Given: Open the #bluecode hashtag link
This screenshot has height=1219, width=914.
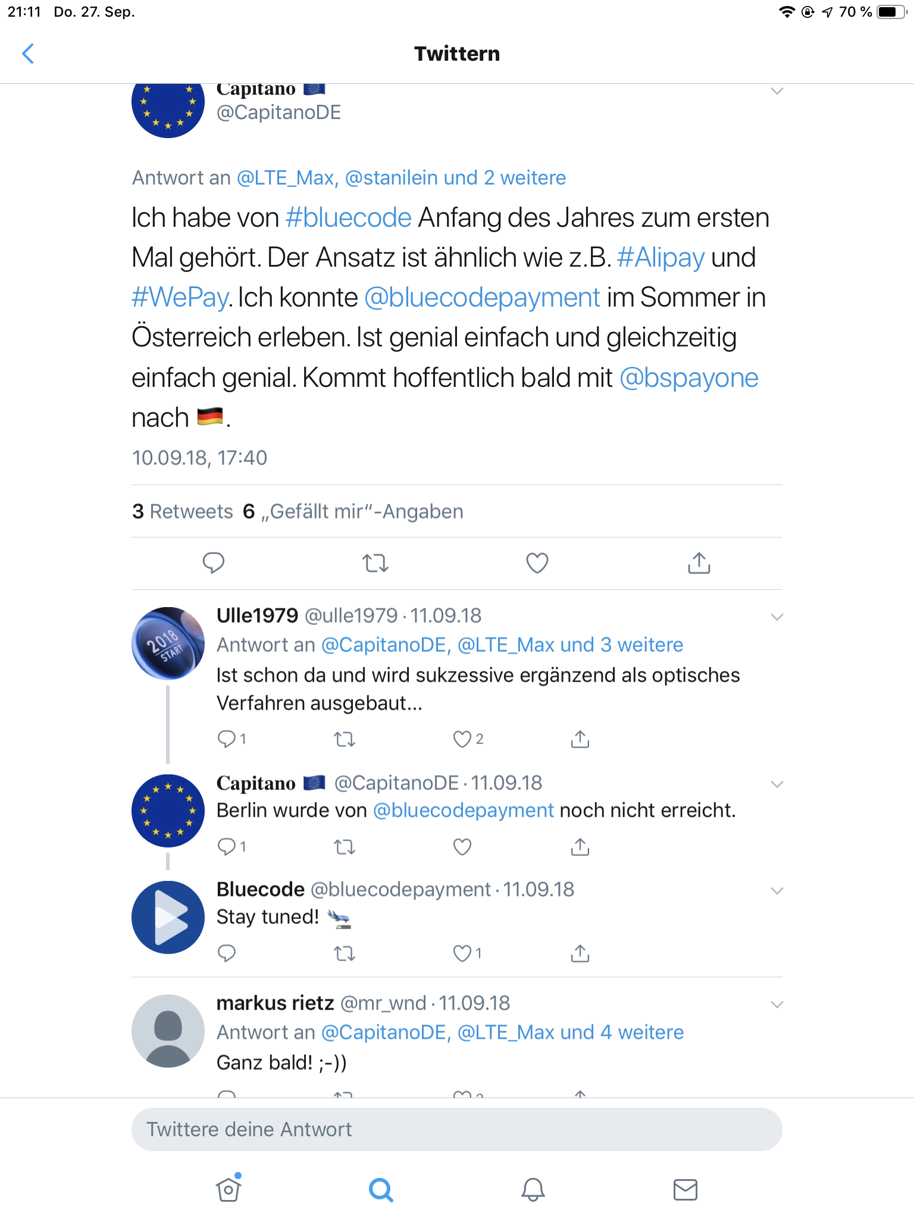Looking at the screenshot, I should coord(349,218).
